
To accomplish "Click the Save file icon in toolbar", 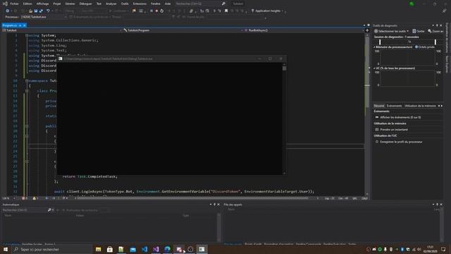I will click(36, 11).
